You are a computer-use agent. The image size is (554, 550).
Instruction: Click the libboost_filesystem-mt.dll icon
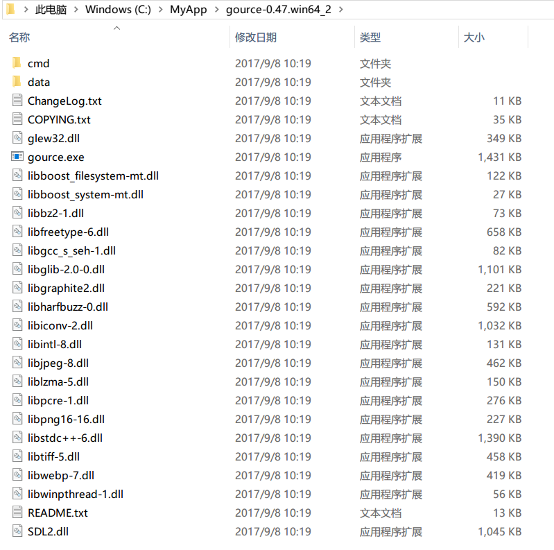click(x=17, y=175)
